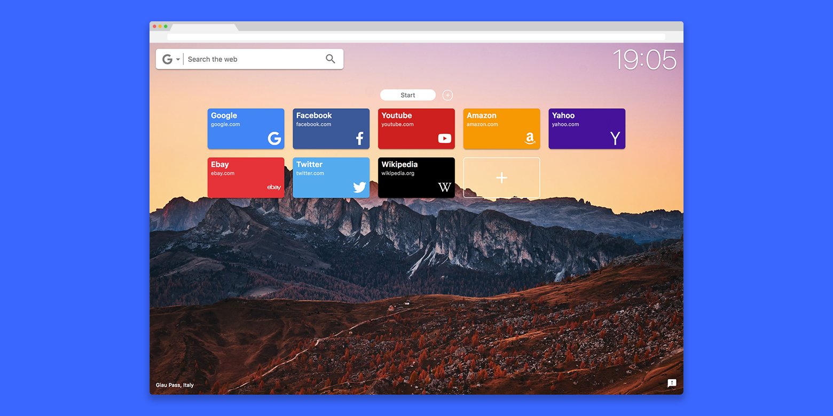833x416 pixels.
Task: Minimize the browser window with the yellow button
Action: coord(160,26)
